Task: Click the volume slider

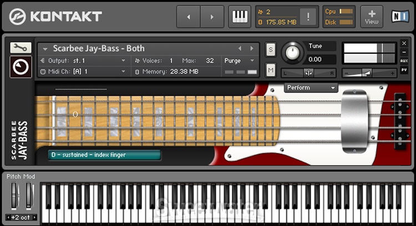Action: point(369,73)
